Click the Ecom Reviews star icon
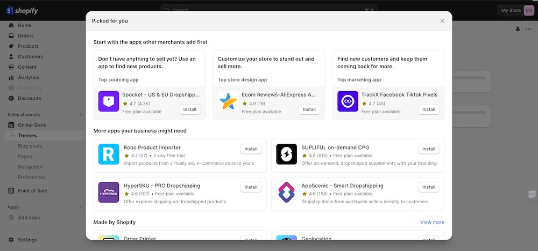Image resolution: width=538 pixels, height=251 pixels. pyautogui.click(x=228, y=101)
